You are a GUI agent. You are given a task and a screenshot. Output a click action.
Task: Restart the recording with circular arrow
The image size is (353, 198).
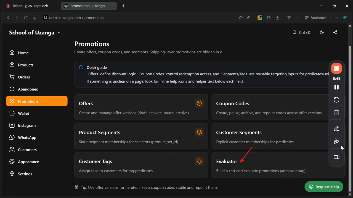pyautogui.click(x=336, y=100)
